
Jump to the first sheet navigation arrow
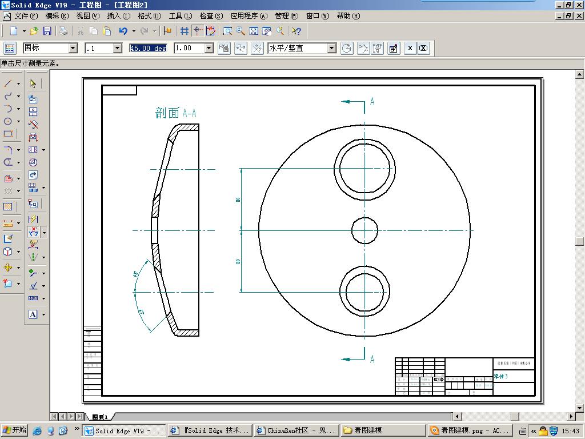pyautogui.click(x=54, y=416)
